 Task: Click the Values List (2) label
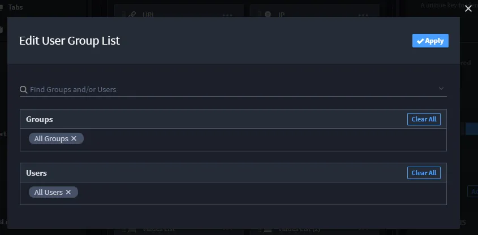pyautogui.click(x=299, y=229)
